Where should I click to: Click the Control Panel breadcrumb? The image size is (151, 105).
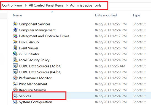point(12,5)
